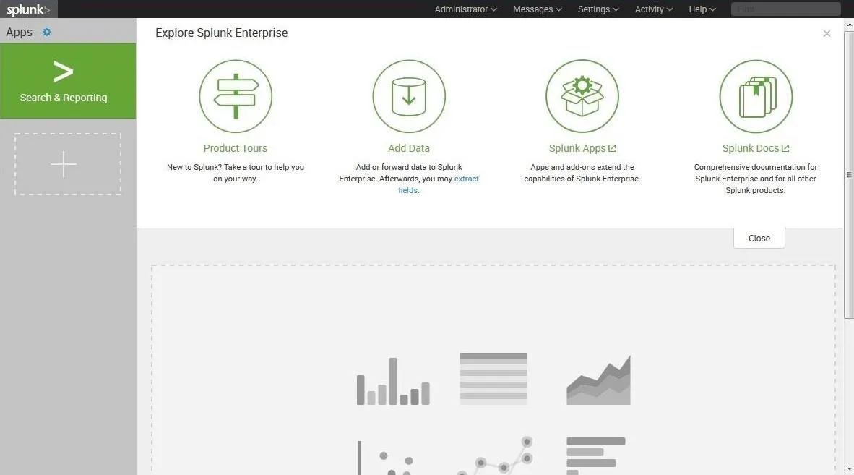Click the add new app plus tile
Image resolution: width=854 pixels, height=475 pixels.
pos(67,164)
